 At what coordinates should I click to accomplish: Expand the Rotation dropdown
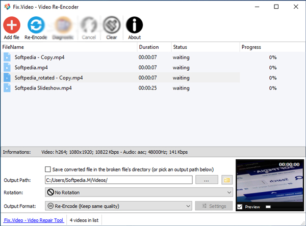coord(139,193)
